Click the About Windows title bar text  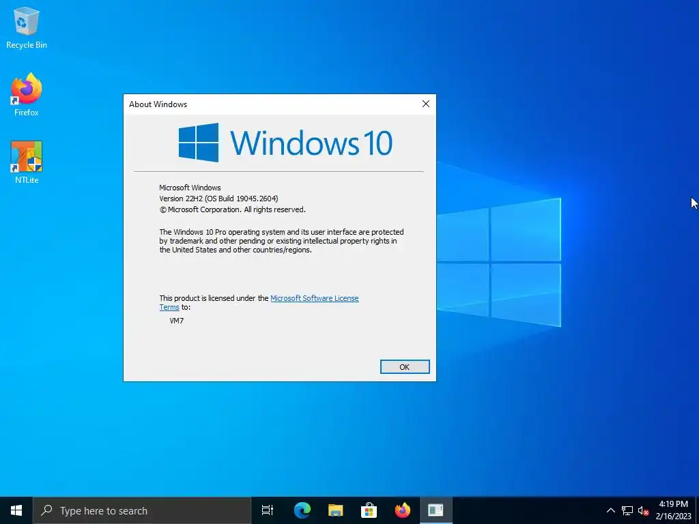[x=158, y=104]
